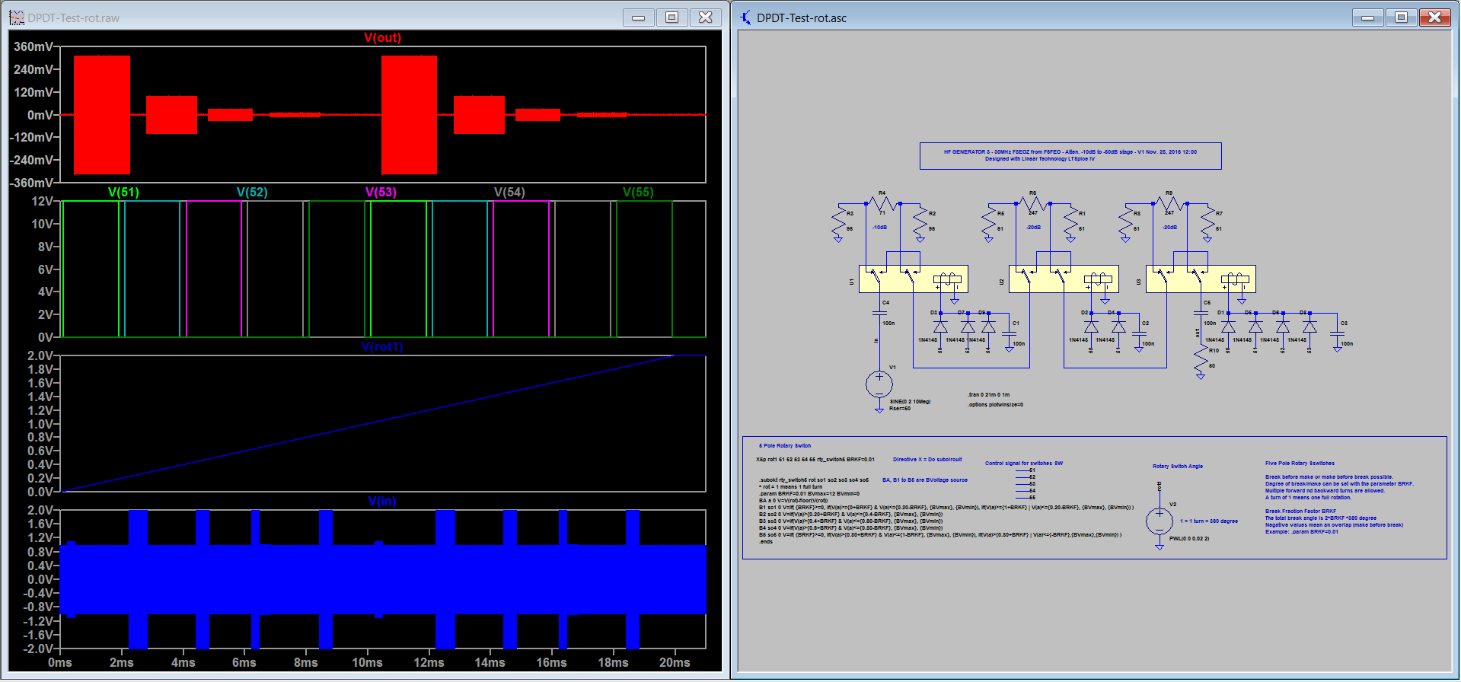The height and width of the screenshot is (682, 1461).
Task: Select the U2 DPDT relay block
Action: (1064, 279)
